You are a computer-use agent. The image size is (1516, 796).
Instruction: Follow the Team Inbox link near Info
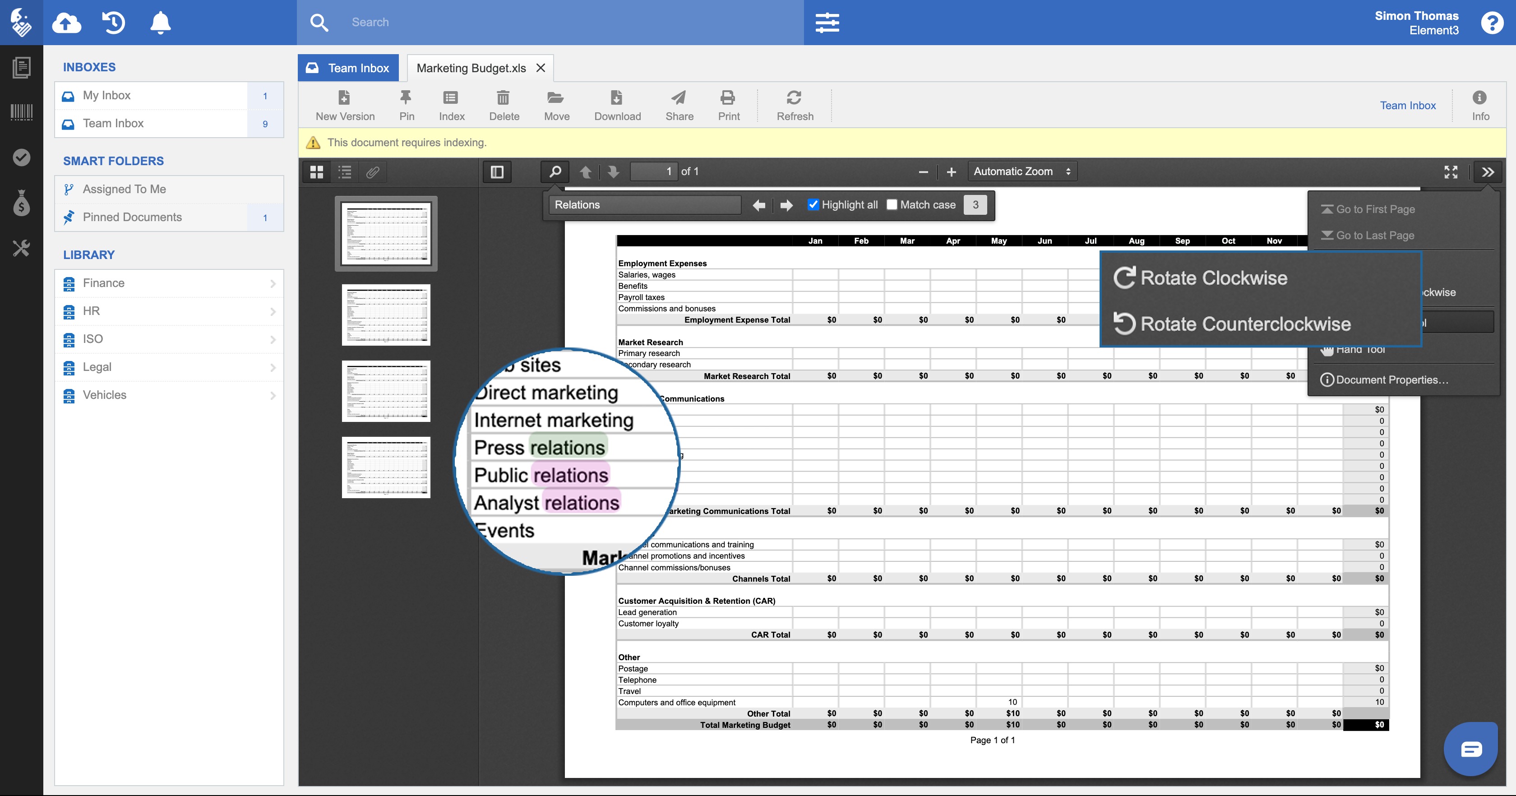1408,106
